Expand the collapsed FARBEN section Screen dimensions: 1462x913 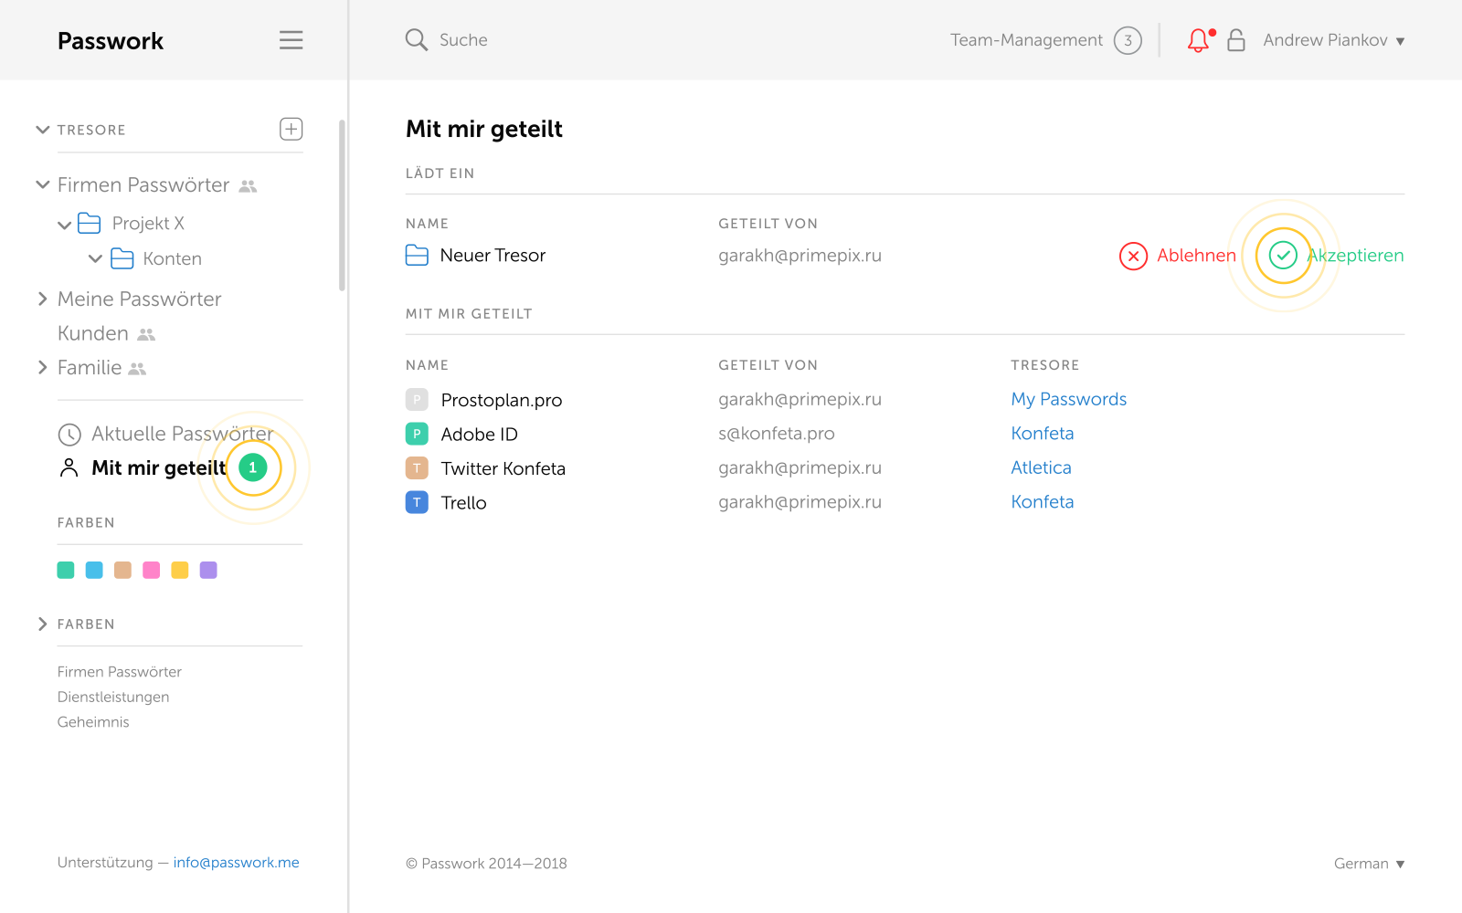(x=42, y=624)
